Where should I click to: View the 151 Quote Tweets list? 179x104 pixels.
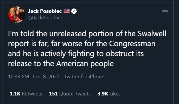70,94
